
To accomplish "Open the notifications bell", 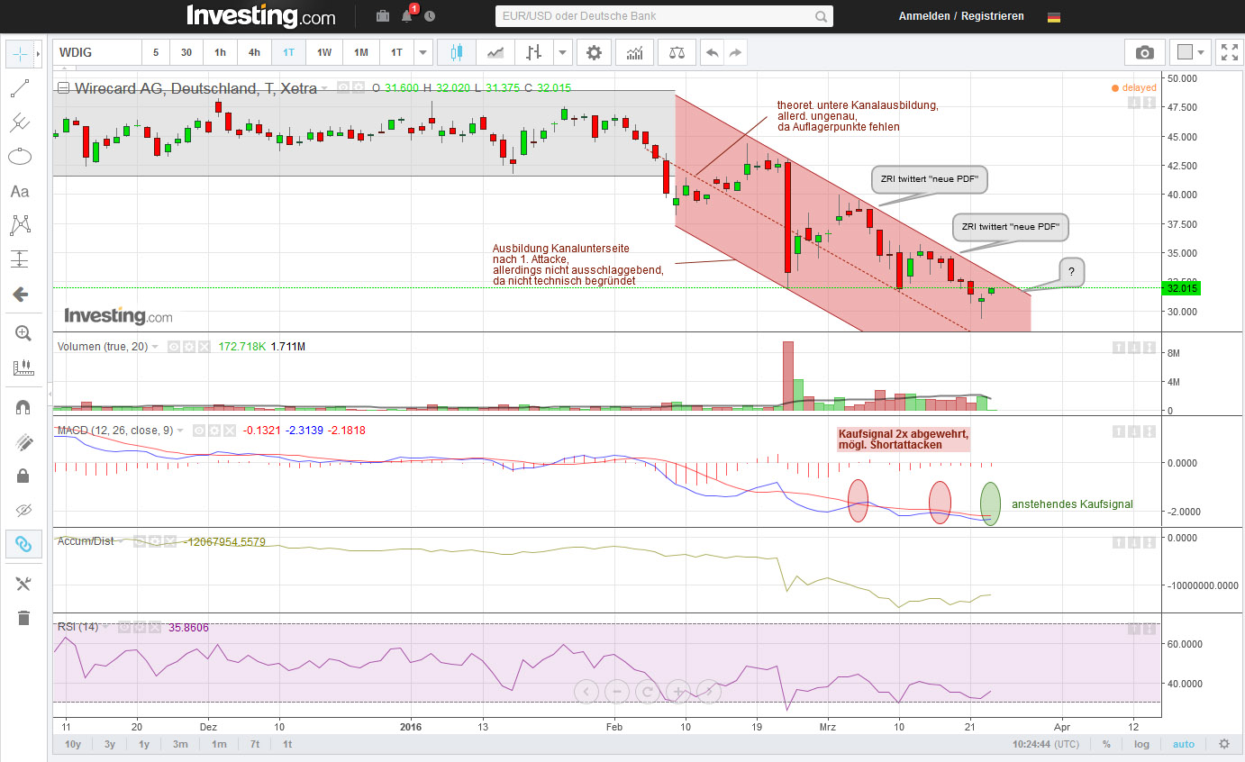I will 407,15.
